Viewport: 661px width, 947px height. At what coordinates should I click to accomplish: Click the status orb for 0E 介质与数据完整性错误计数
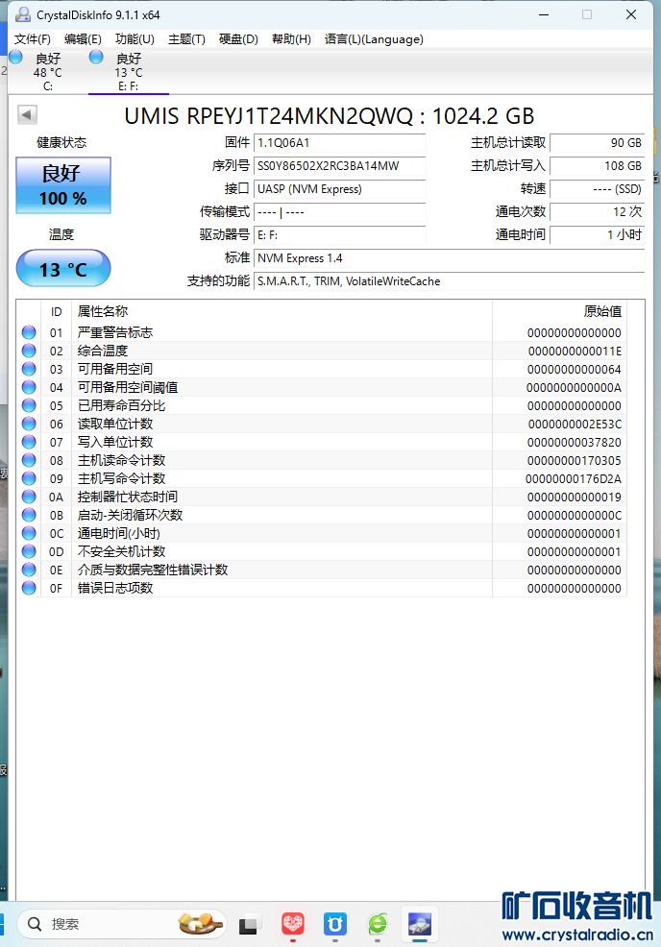pyautogui.click(x=29, y=570)
